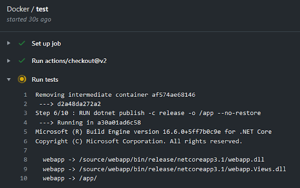300x188 pixels.
Task: Click the Run tests step label
Action: (45, 79)
